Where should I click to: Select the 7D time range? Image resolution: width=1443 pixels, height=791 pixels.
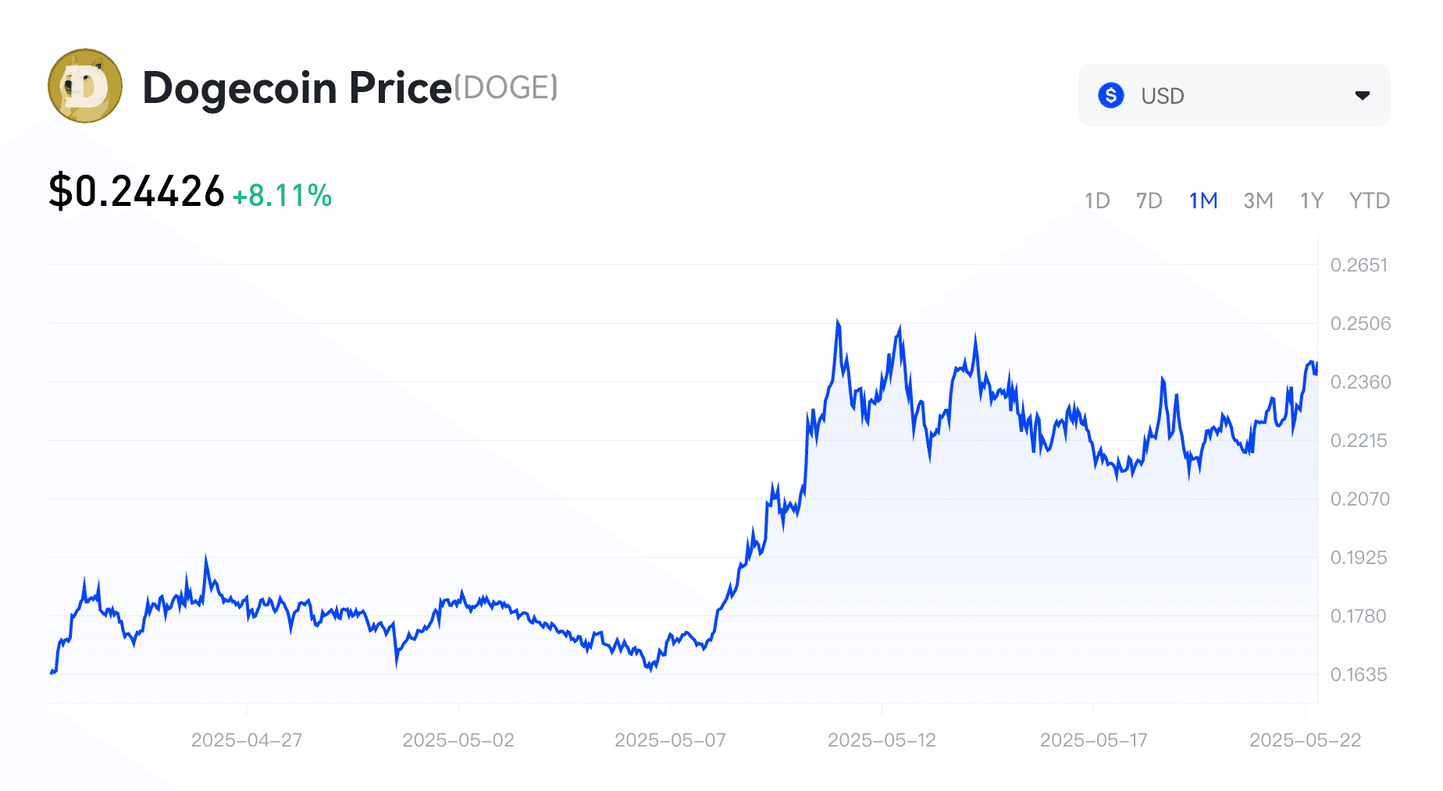click(x=1149, y=200)
